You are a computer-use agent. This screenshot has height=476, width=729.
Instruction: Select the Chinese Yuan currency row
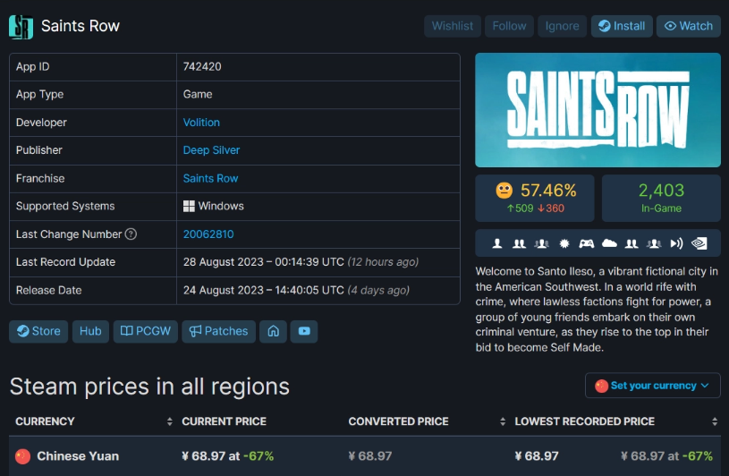click(365, 456)
